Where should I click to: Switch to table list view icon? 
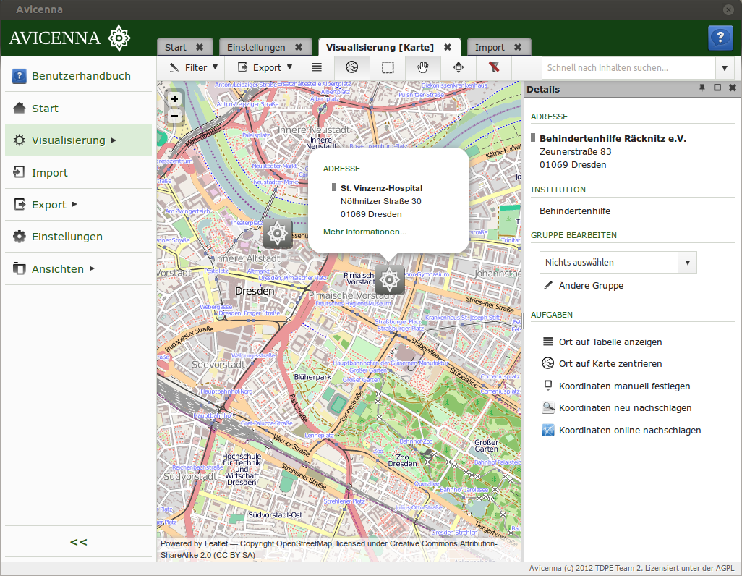[x=316, y=67]
